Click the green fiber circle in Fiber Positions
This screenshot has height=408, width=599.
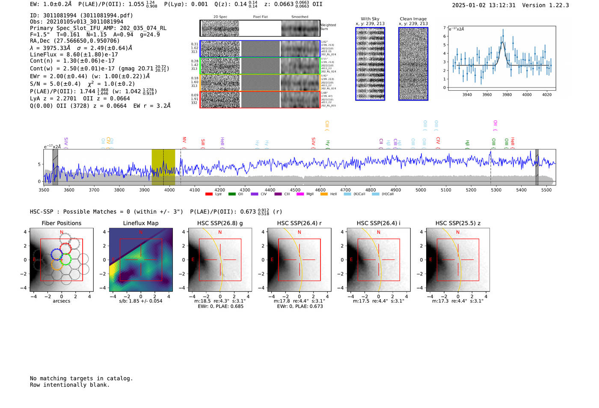pyautogui.click(x=65, y=259)
